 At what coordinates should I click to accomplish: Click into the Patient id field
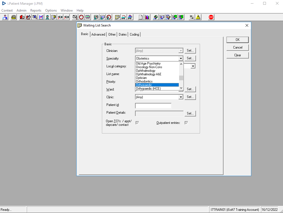[153, 106]
